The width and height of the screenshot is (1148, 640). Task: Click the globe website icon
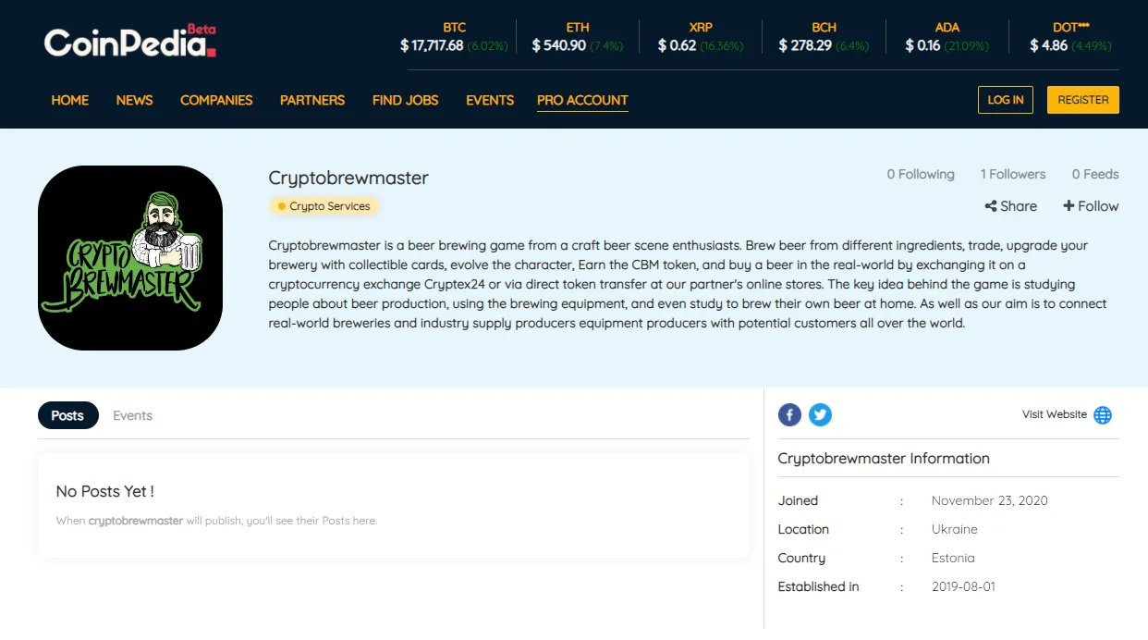(x=1103, y=415)
